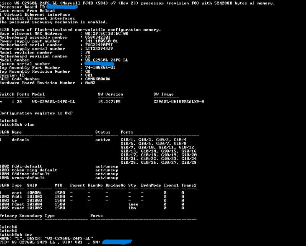This screenshot has height=246, width=306.
Task: Click motherboard assembly number U580342T03
Action: (98, 37)
